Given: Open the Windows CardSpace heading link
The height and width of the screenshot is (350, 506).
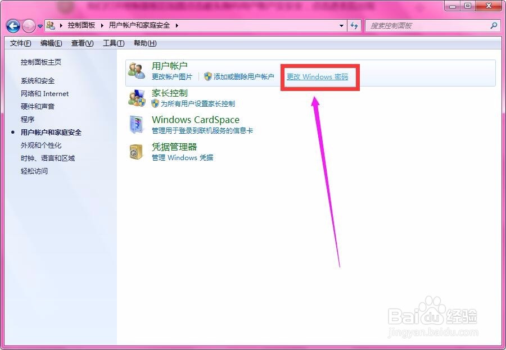Looking at the screenshot, I should pos(196,120).
